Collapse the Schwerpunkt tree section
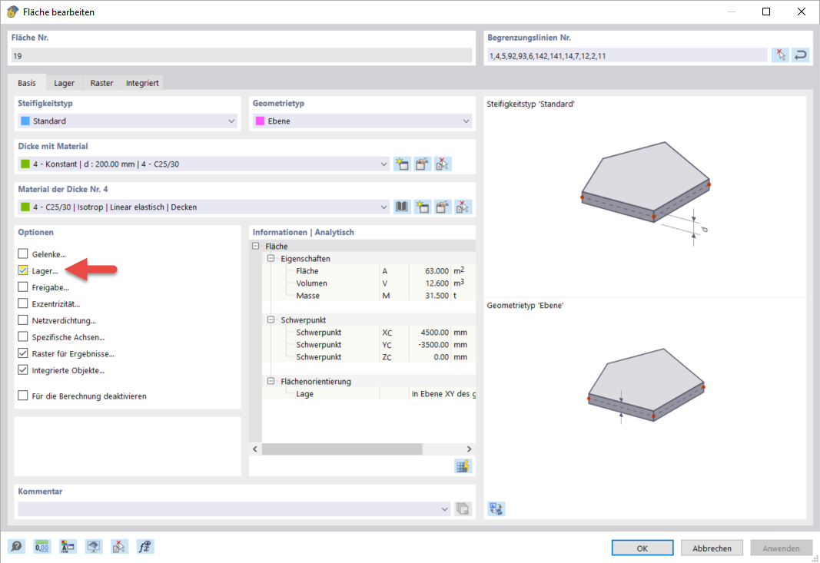This screenshot has height=563, width=820. 271,320
